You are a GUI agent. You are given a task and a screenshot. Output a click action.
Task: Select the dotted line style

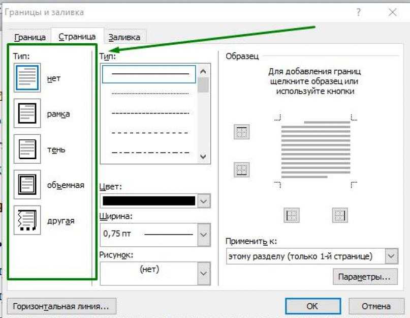[150, 93]
